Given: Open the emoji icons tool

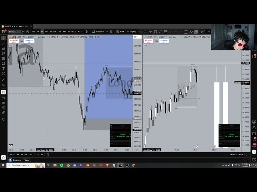Looking at the screenshot, I should (x=4, y=74).
